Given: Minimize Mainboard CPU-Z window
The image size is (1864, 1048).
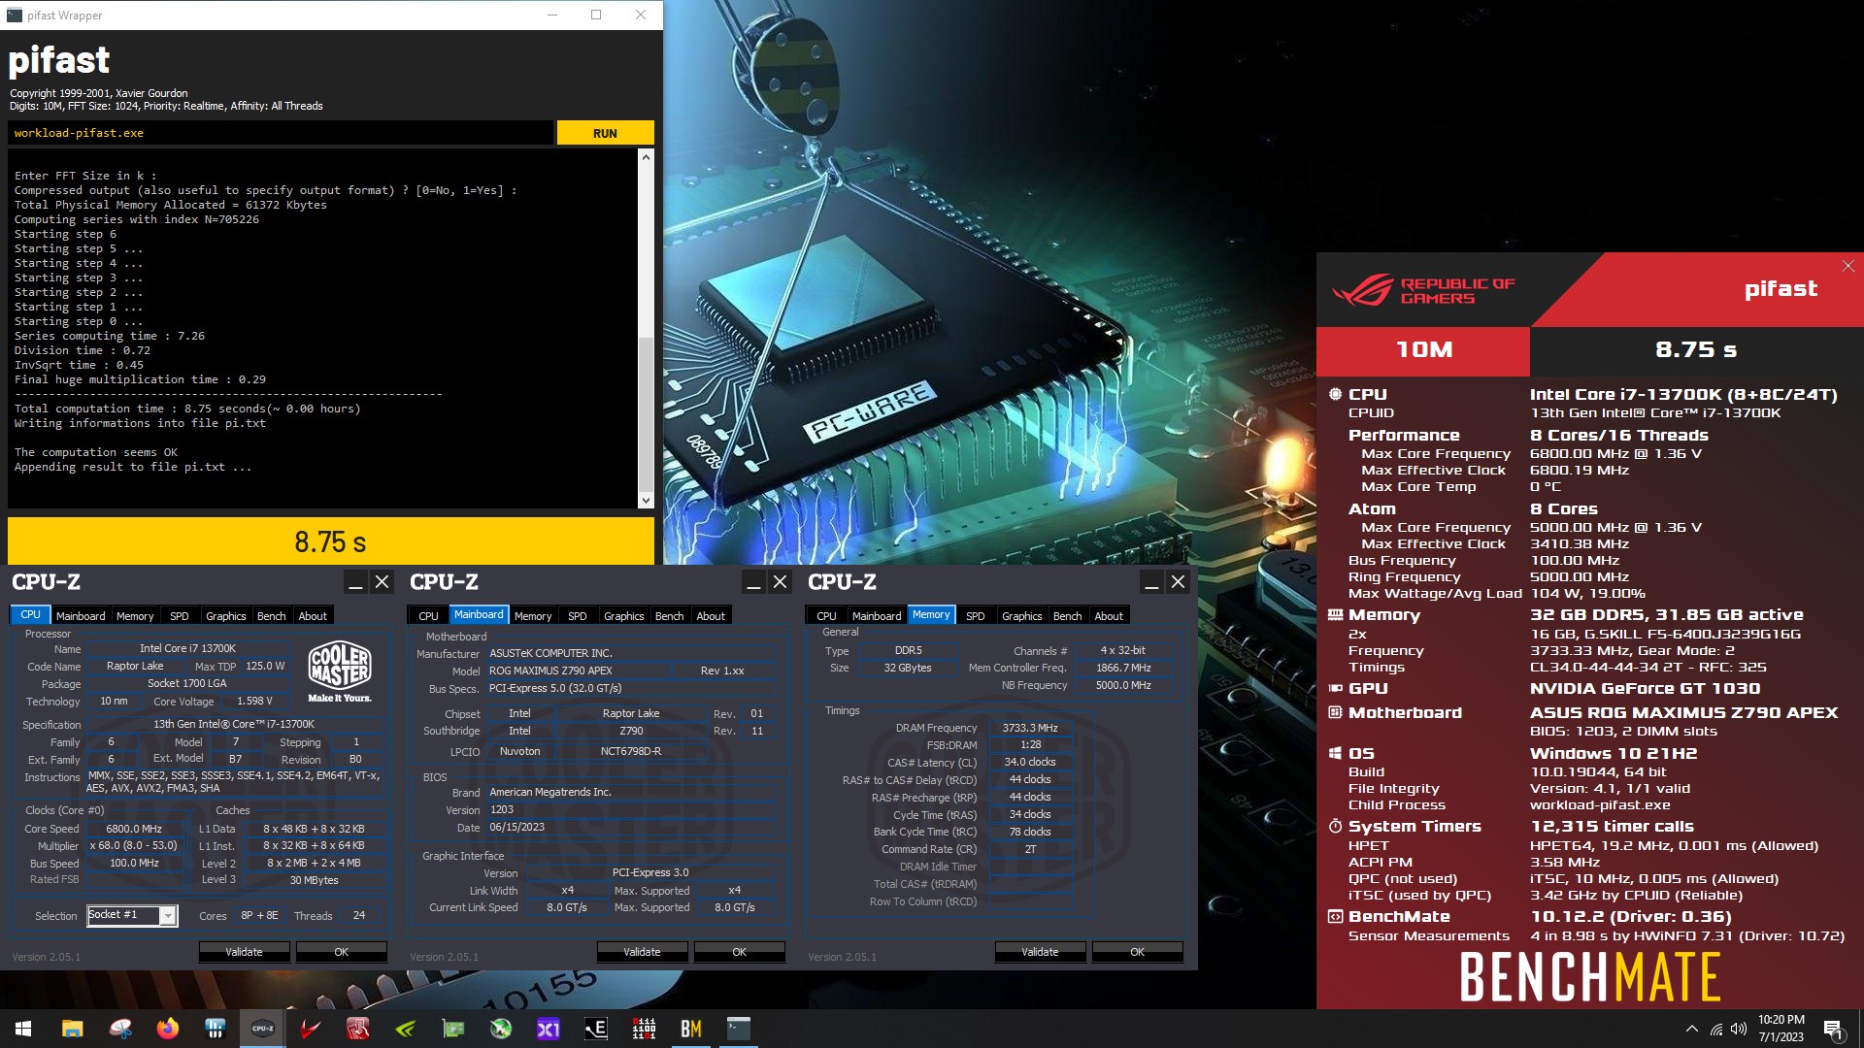Looking at the screenshot, I should tap(753, 582).
